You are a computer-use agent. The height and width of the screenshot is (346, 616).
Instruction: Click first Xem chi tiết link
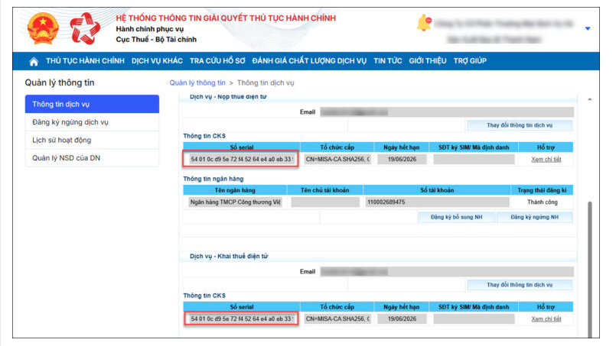[546, 160]
